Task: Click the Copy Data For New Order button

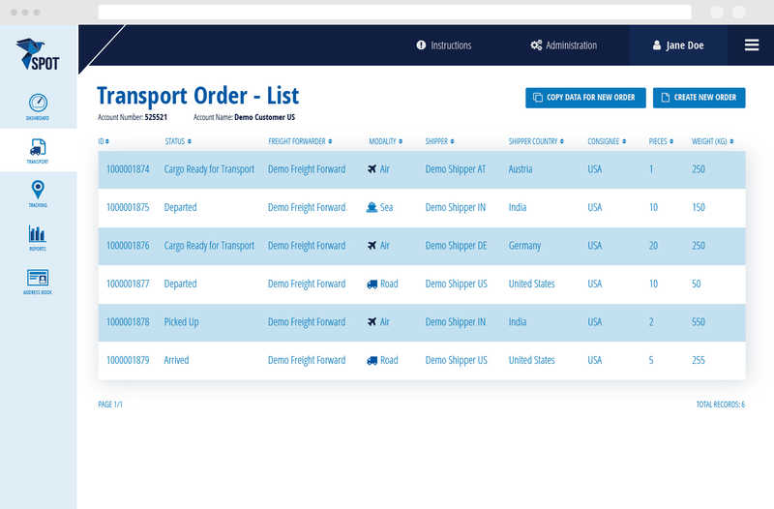Action: click(585, 98)
